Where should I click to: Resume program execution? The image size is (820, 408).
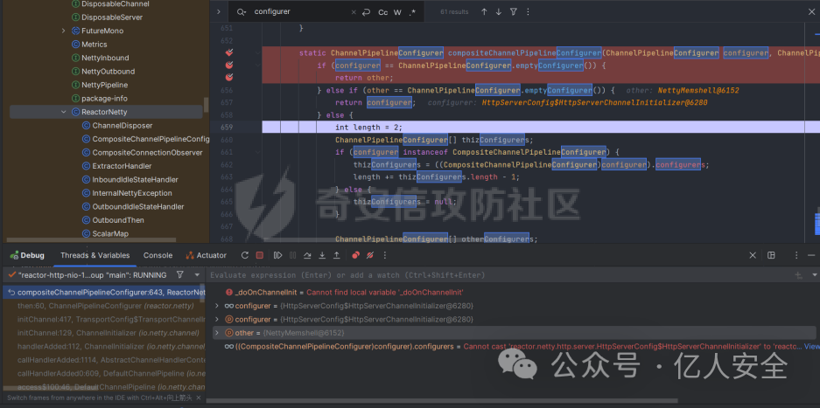(x=277, y=255)
